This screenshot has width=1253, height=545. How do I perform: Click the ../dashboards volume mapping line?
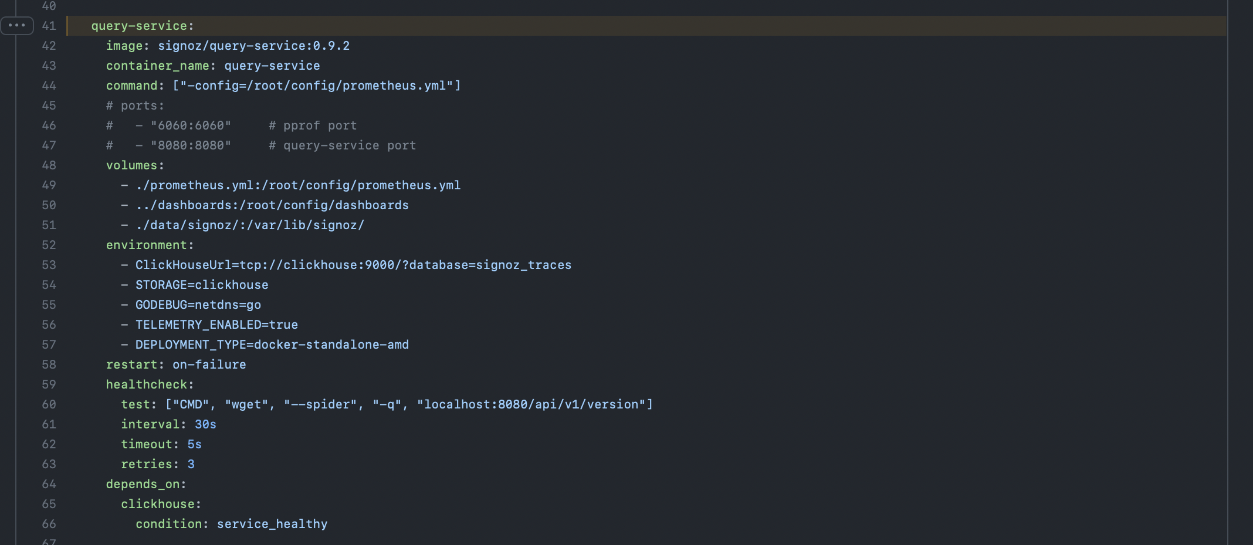click(272, 205)
